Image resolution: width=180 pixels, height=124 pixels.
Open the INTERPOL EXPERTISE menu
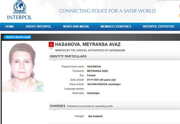coord(159,27)
